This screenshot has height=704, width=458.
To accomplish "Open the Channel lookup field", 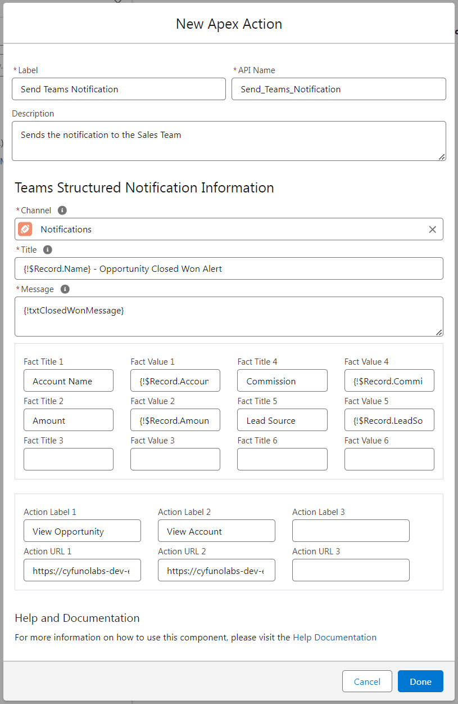I will click(x=225, y=230).
